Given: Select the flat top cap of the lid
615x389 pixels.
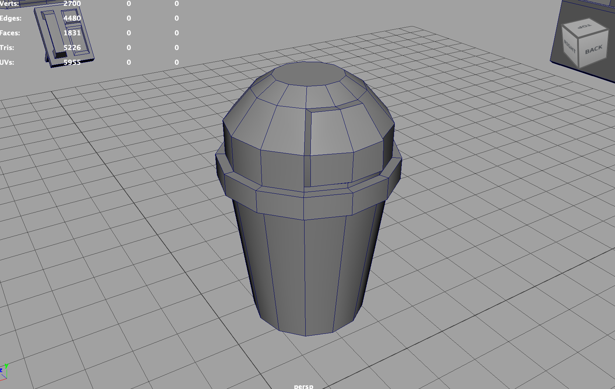Looking at the screenshot, I should click(309, 74).
